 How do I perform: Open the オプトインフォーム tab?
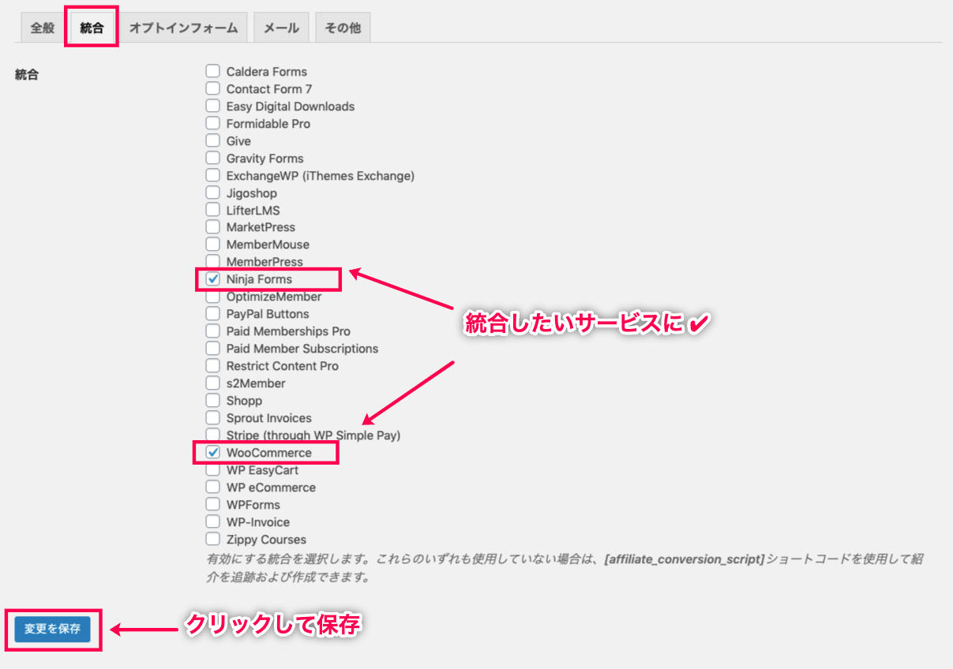(x=183, y=28)
